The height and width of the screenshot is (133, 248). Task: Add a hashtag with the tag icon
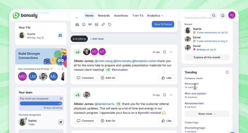pyautogui.click(x=109, y=24)
